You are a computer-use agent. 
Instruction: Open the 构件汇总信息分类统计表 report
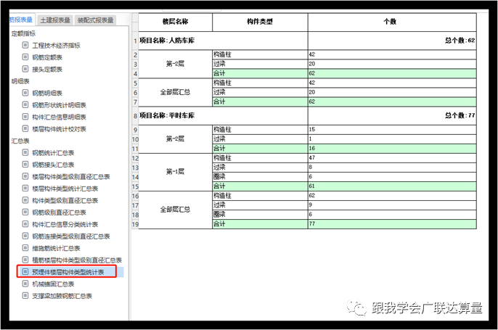pyautogui.click(x=65, y=224)
